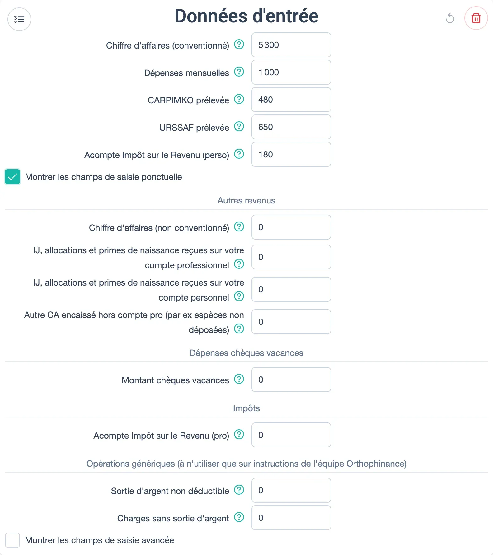Open CARPIMKO prélevée help icon

tap(239, 99)
